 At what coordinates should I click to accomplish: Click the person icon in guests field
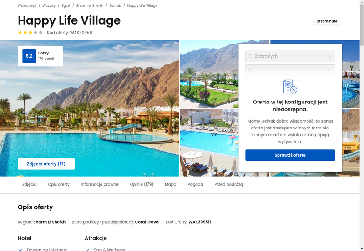pyautogui.click(x=250, y=56)
